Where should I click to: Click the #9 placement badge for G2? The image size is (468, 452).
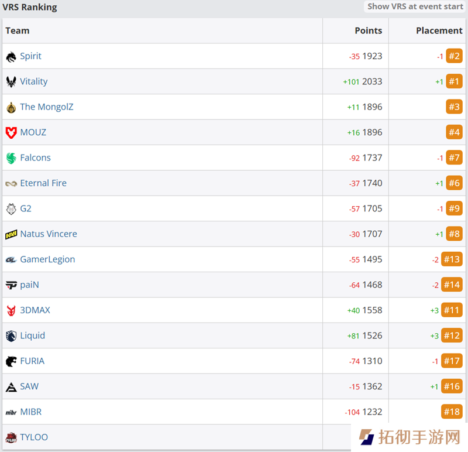click(x=454, y=208)
